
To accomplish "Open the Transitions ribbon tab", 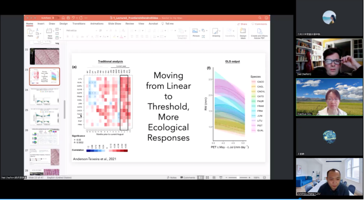I will click(79, 24).
